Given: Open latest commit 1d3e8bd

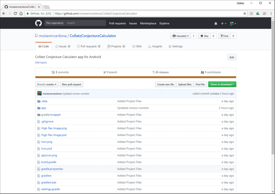Looking at the screenshot, I should [x=215, y=94].
